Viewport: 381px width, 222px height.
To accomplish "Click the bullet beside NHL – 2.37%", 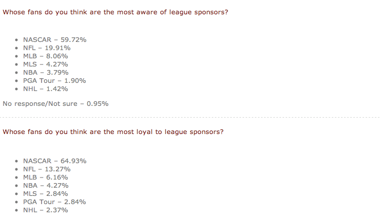I will tap(16, 210).
